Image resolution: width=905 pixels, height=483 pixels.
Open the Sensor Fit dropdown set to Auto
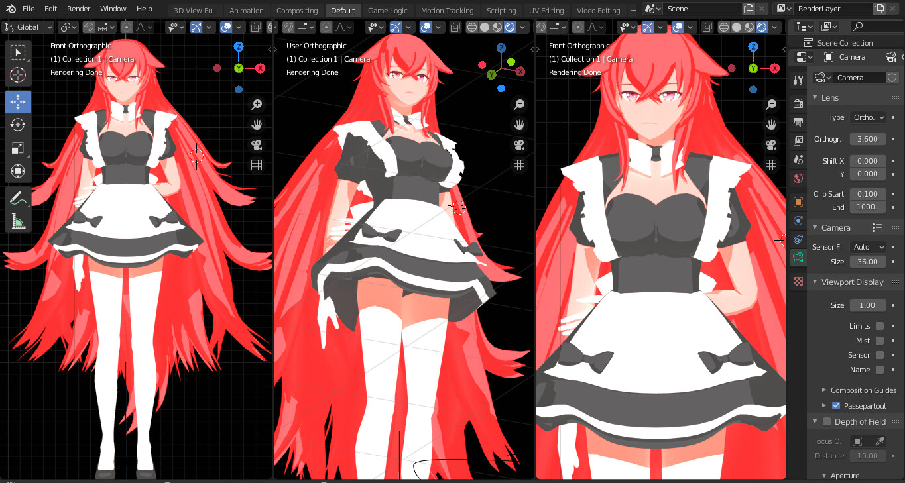[x=867, y=246]
